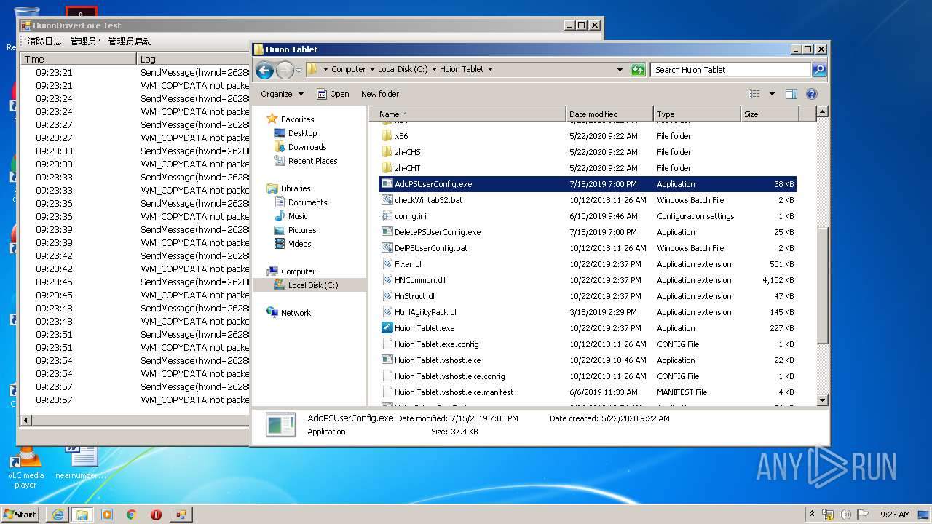The width and height of the screenshot is (932, 524).
Task: Select the zh-CHT folder
Action: pyautogui.click(x=407, y=168)
